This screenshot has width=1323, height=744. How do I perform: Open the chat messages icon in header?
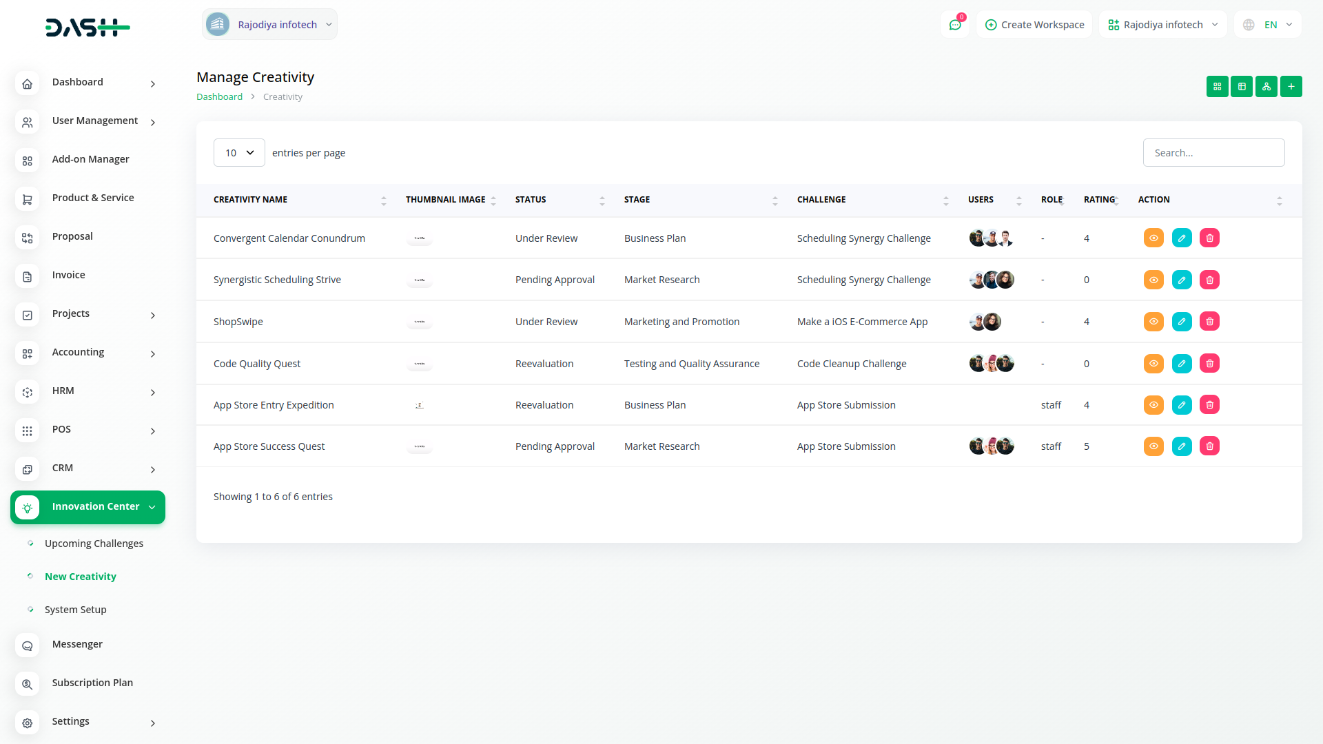(955, 25)
